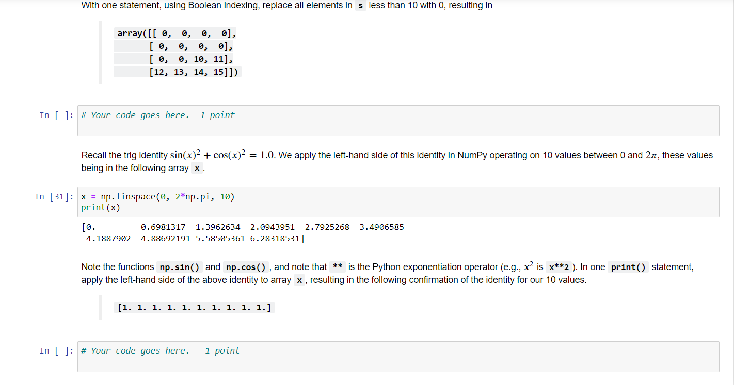Select the np.cos() inline code snippet
This screenshot has width=734, height=385.
[245, 266]
